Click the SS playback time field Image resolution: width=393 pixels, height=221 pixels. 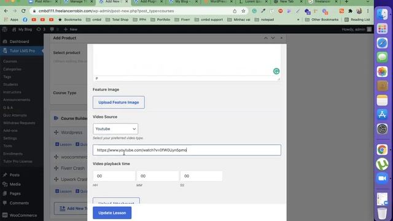[201, 176]
